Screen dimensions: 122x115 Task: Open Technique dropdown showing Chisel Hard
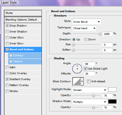pos(85,28)
